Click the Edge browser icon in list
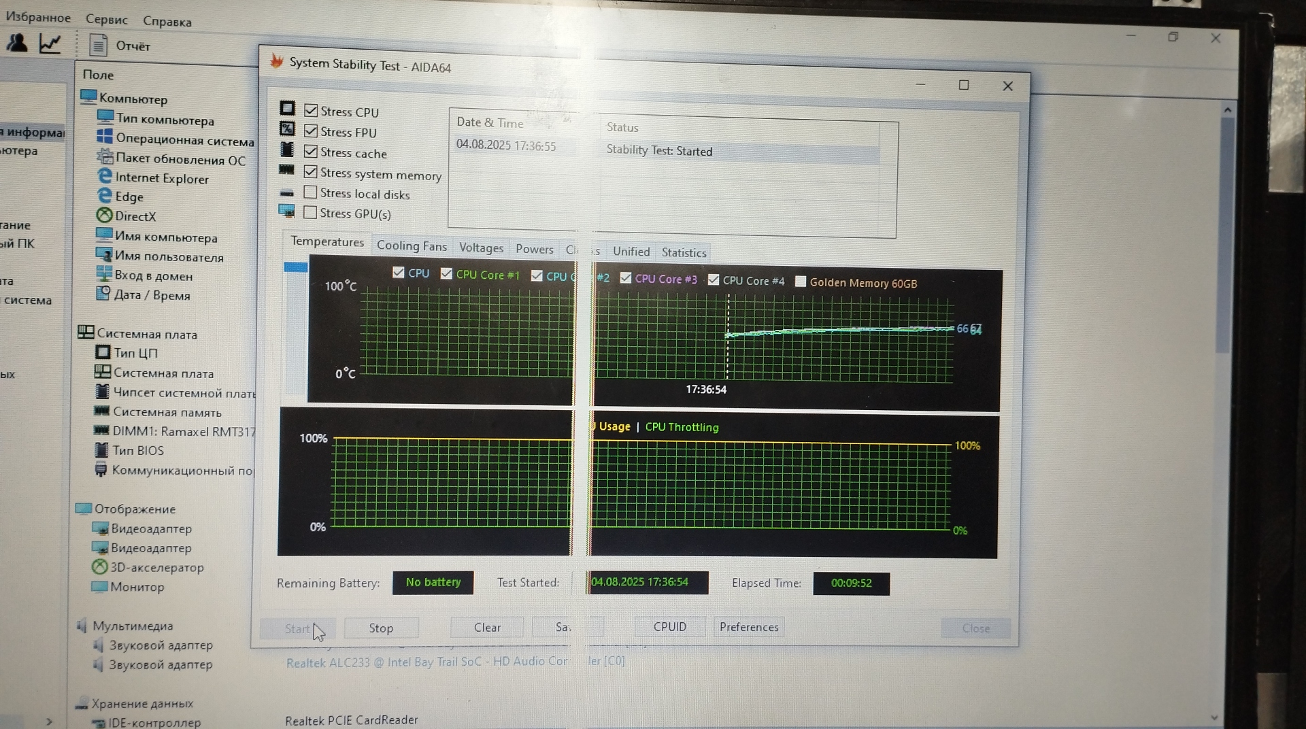Image resolution: width=1306 pixels, height=729 pixels. click(105, 196)
